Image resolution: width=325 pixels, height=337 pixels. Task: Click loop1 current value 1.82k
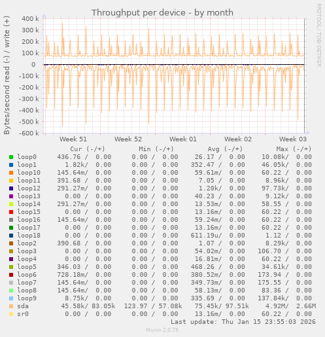75,165
